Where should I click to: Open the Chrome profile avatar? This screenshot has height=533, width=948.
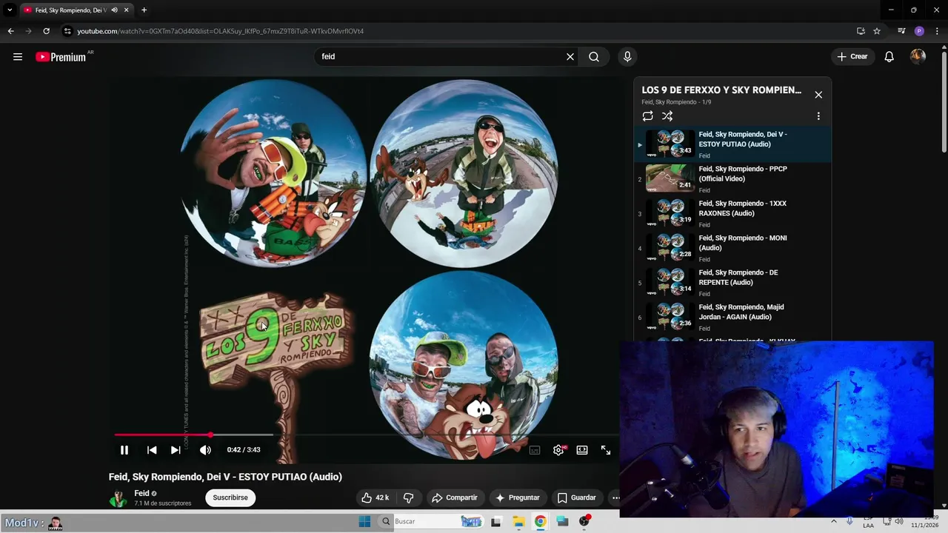[x=919, y=31]
